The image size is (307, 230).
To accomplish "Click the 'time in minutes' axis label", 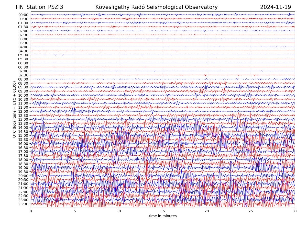I will point(163,216).
